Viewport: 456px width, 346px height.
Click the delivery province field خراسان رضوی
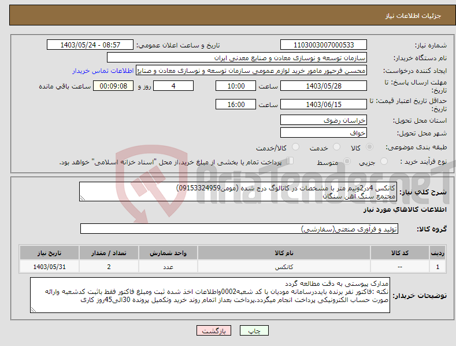[x=324, y=120]
